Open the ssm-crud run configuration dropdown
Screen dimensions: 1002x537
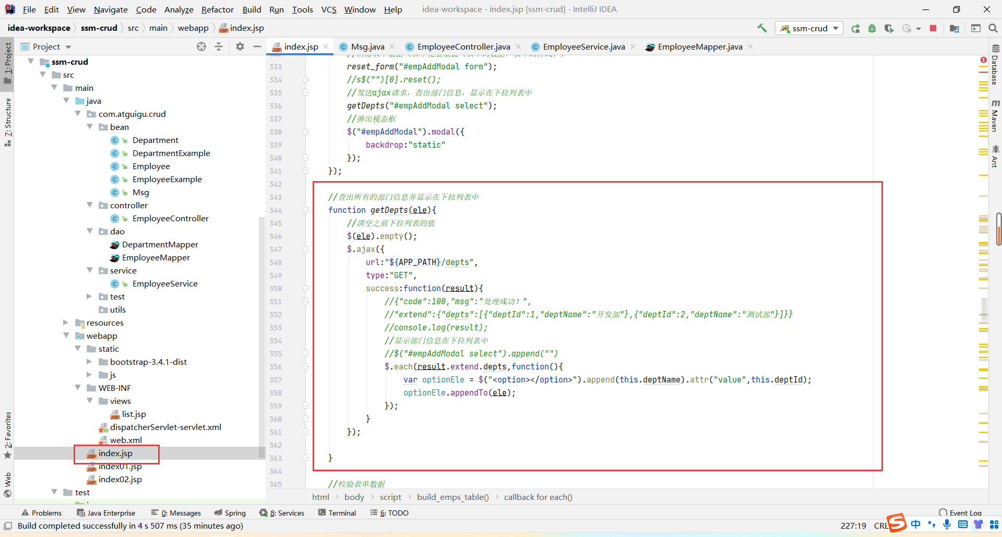click(x=809, y=28)
